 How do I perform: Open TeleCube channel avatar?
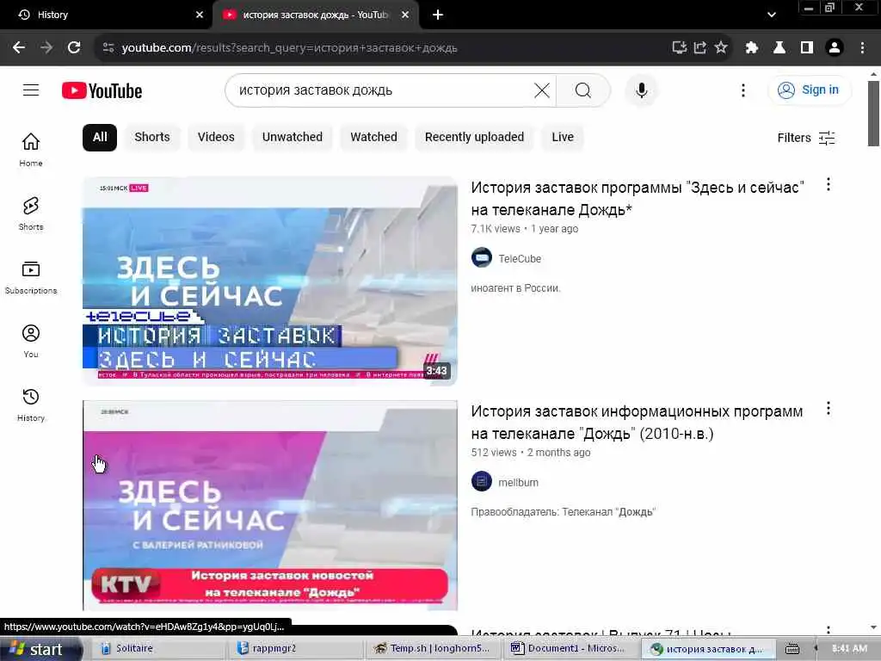point(482,258)
